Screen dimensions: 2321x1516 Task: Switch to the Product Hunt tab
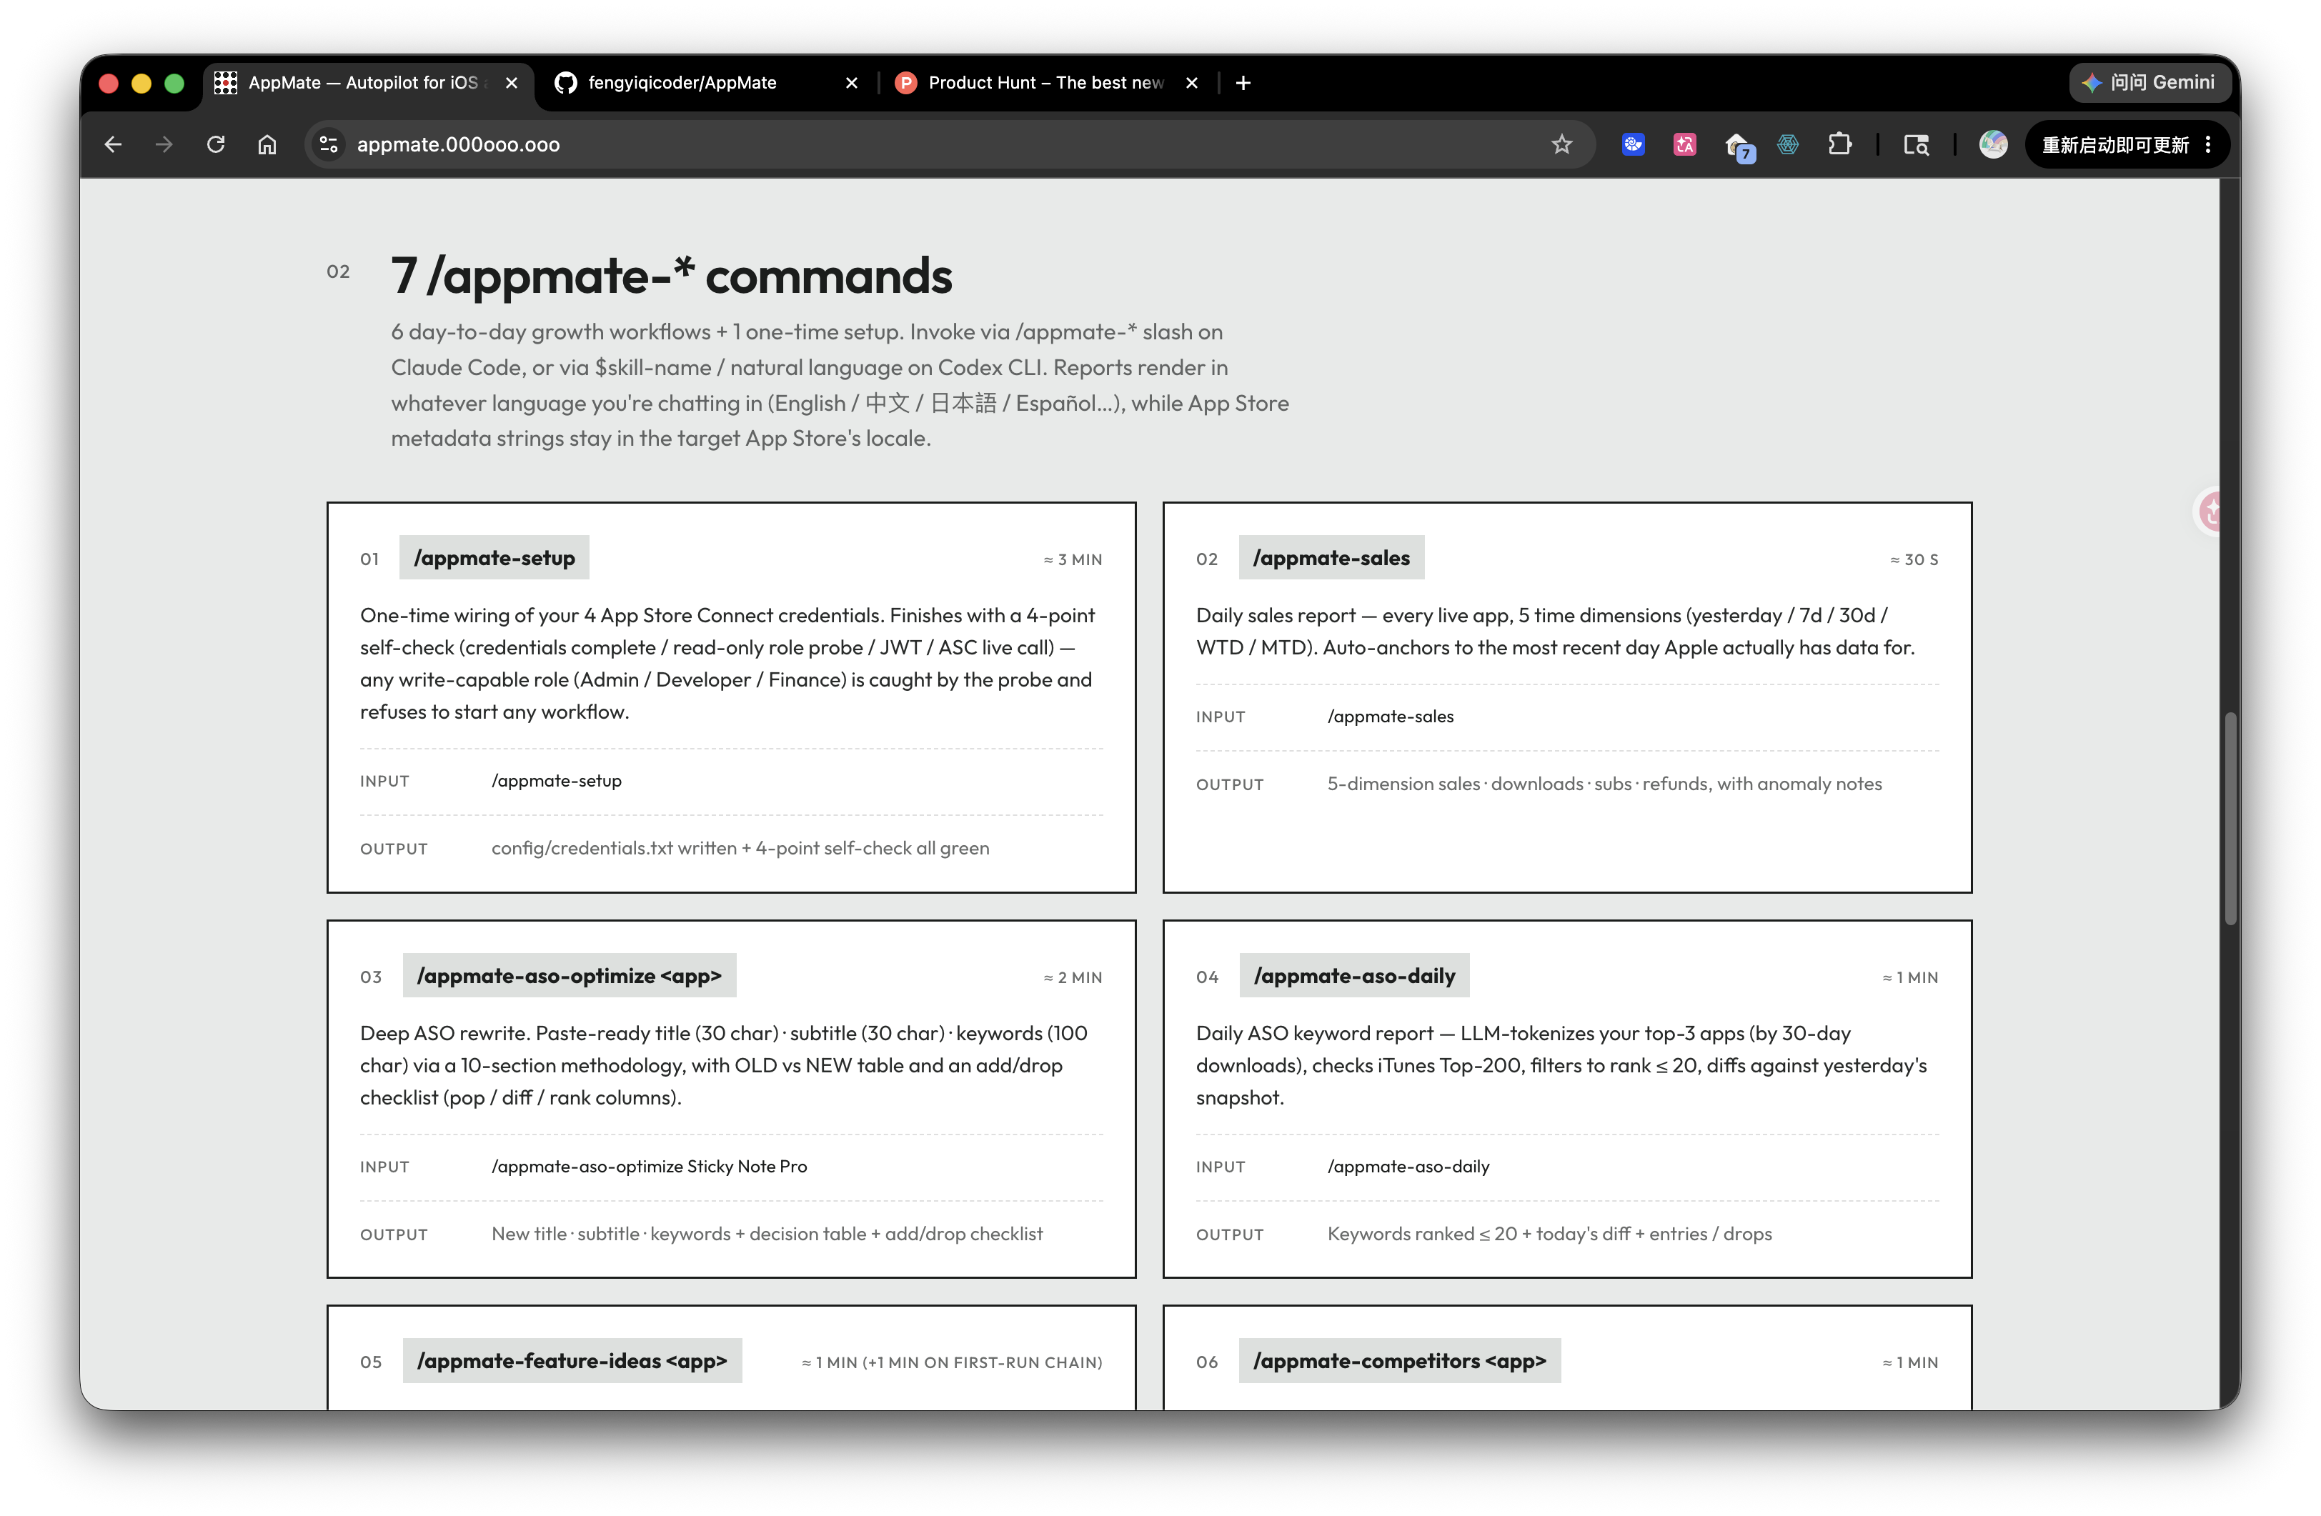1046,83
